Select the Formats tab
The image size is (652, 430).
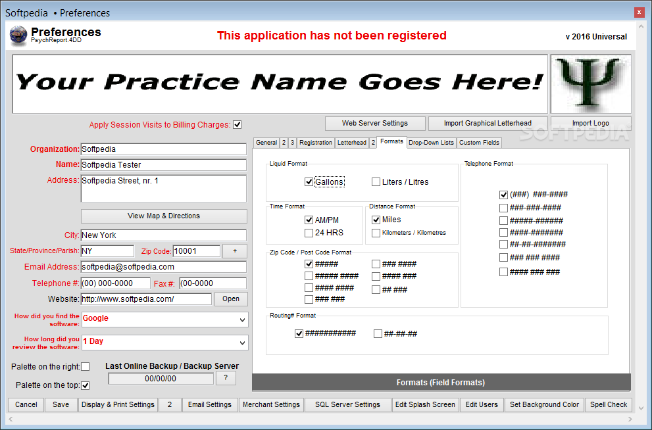[391, 141]
